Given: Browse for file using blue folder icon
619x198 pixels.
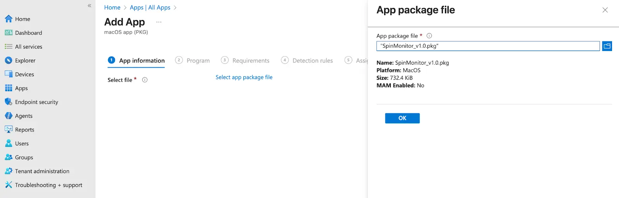Looking at the screenshot, I should 607,46.
